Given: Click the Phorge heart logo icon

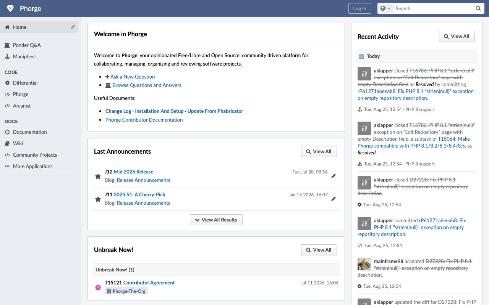Looking at the screenshot, I should pyautogui.click(x=10, y=8).
